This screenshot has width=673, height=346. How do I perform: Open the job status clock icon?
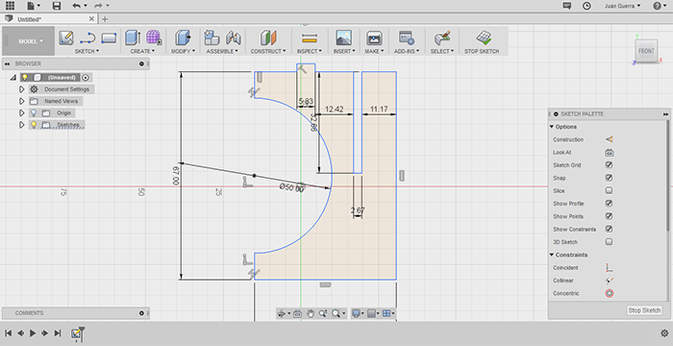click(586, 6)
